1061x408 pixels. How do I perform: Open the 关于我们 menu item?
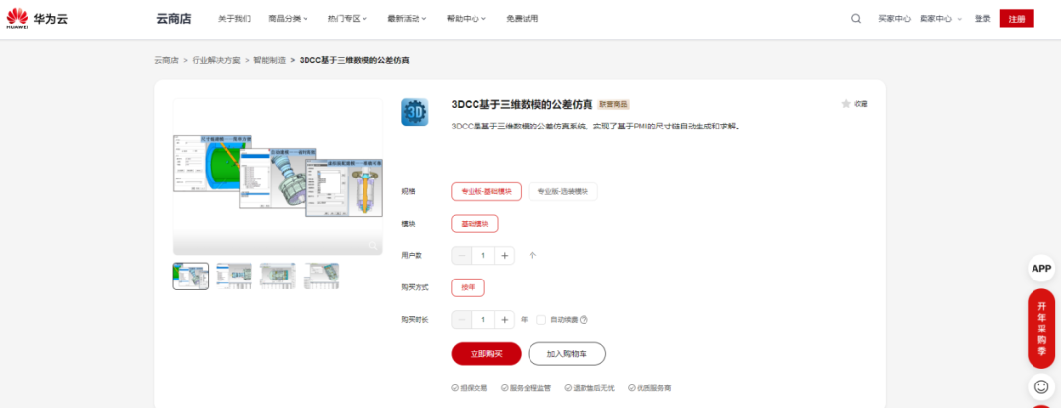click(234, 19)
